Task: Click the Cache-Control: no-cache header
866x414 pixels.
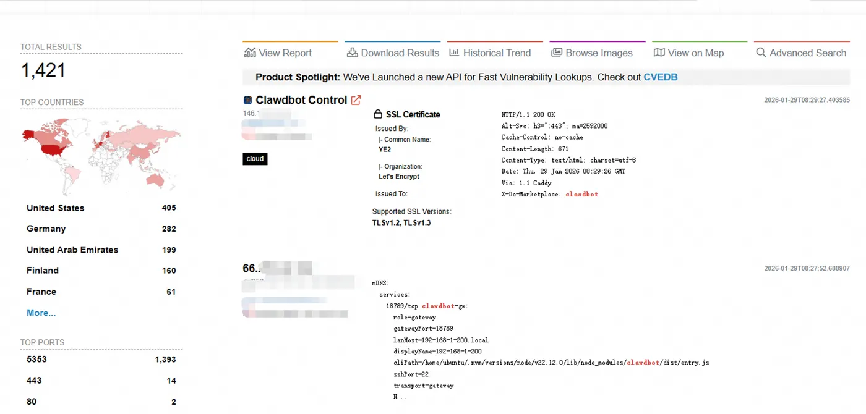Action: pyautogui.click(x=542, y=137)
